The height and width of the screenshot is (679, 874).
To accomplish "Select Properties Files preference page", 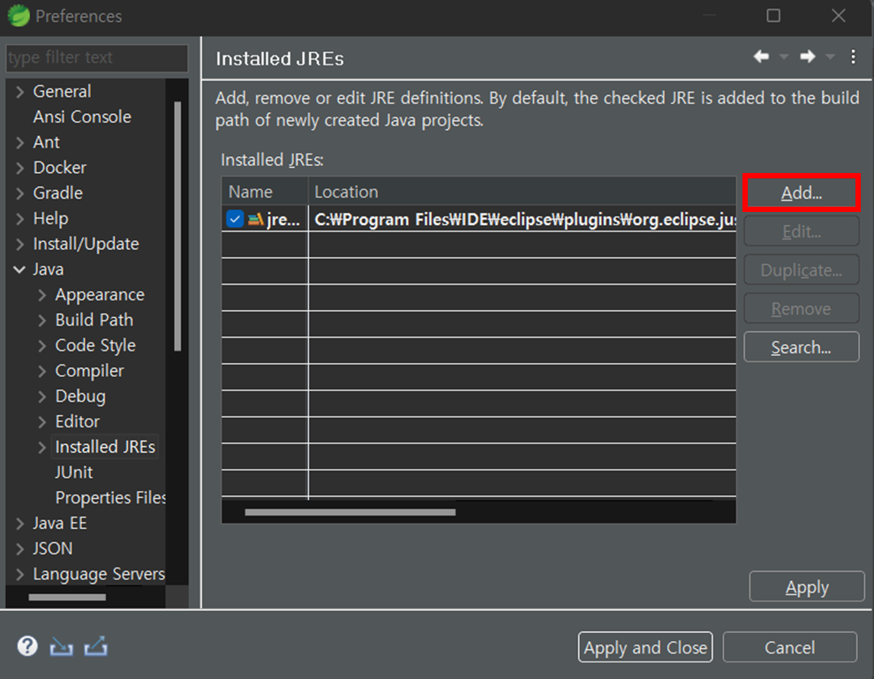I will pos(110,498).
